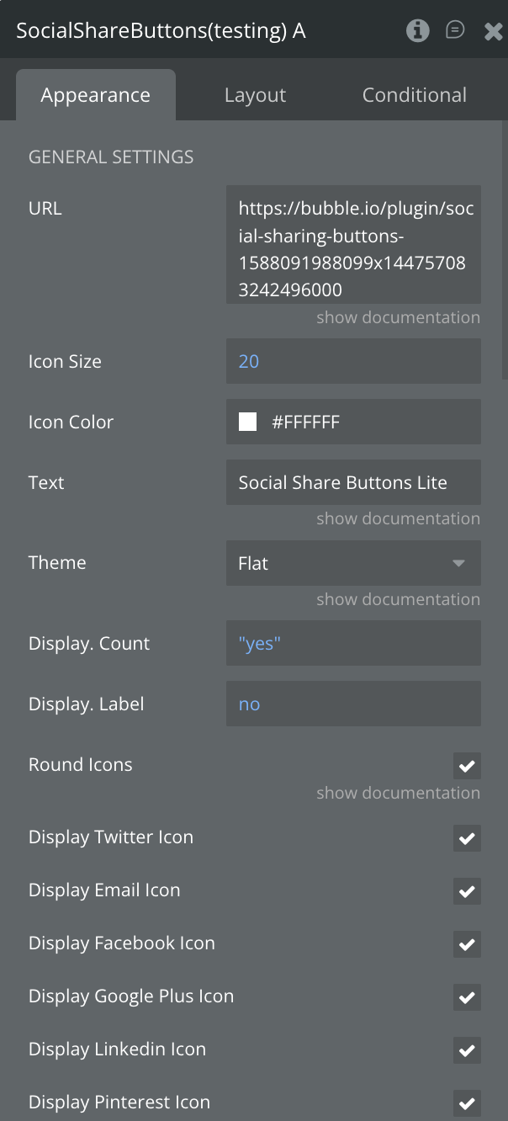Disable Display Email Icon checkbox

(467, 891)
